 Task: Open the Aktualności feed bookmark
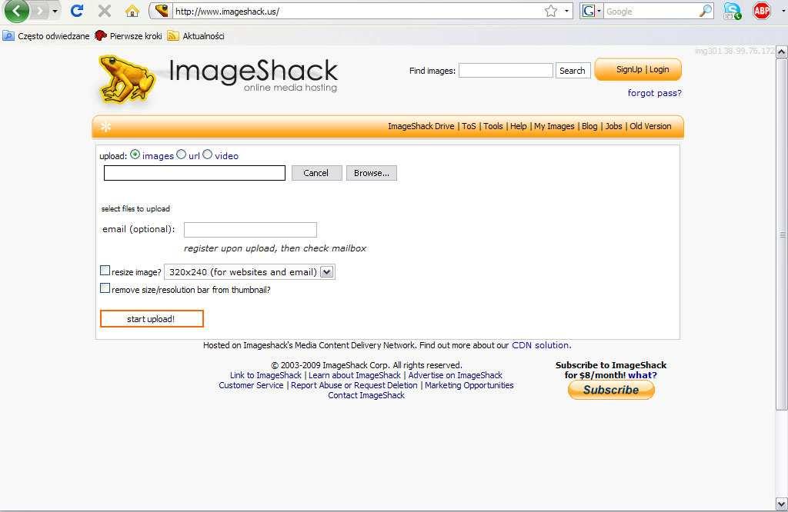(196, 36)
